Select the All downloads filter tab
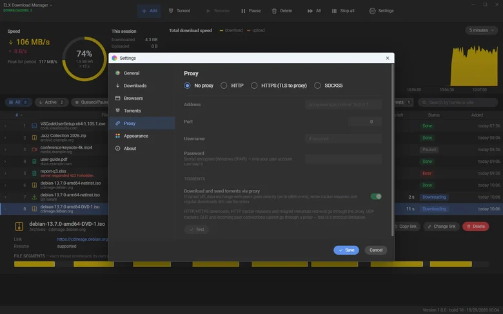 tap(18, 102)
